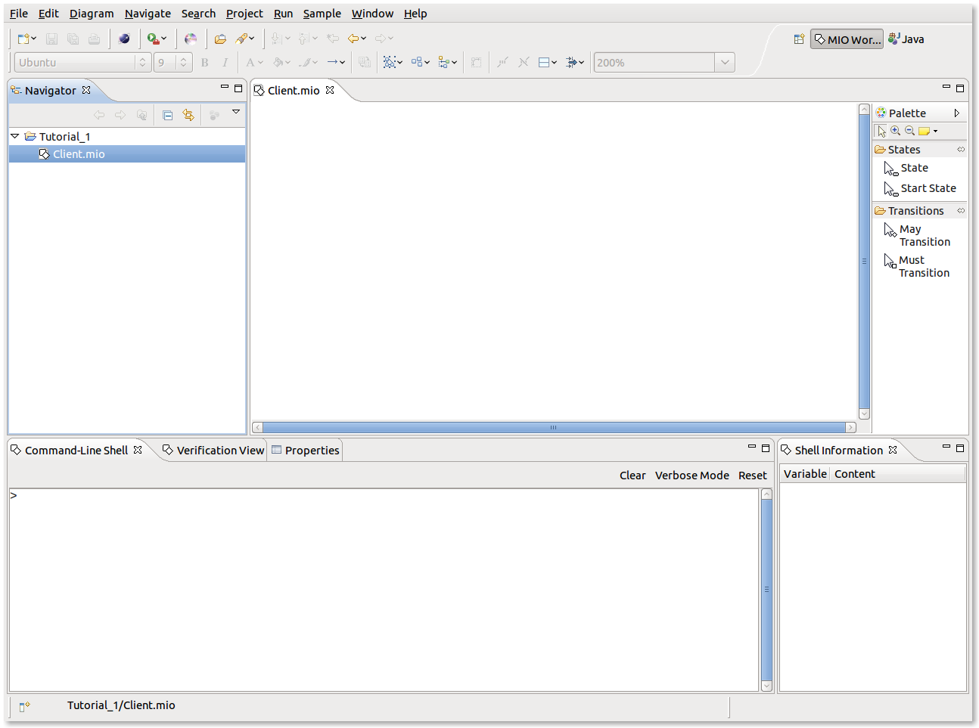
Task: Collapse the Tutorial_1 project tree node
Action: 15,136
